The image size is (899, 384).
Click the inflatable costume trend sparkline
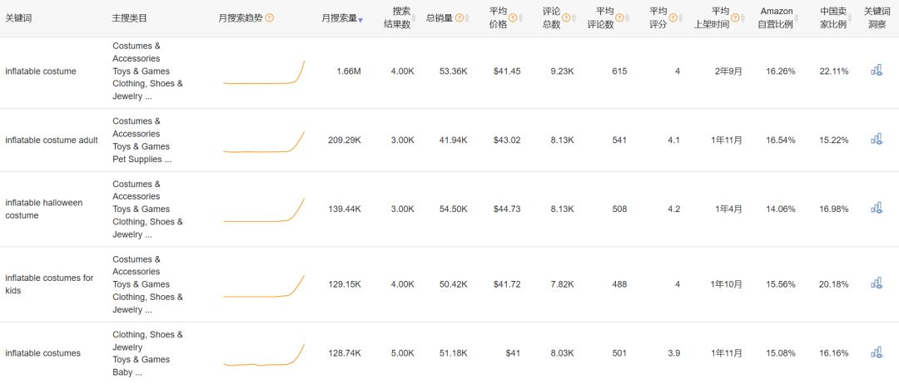coord(264,71)
